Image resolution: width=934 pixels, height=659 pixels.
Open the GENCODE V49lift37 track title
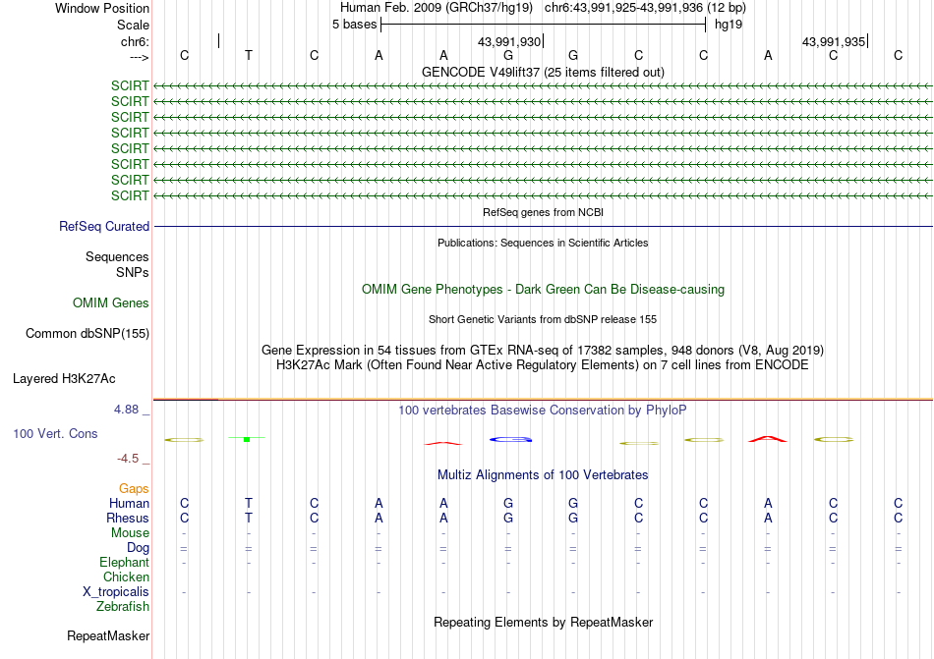(x=543, y=72)
